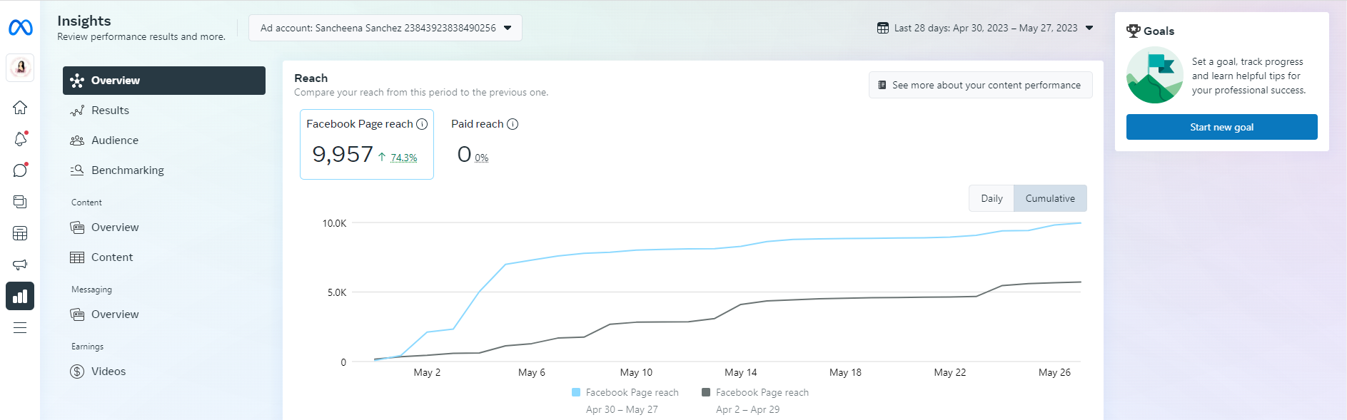Open the Ad account dropdown
1347x420 pixels.
point(385,28)
